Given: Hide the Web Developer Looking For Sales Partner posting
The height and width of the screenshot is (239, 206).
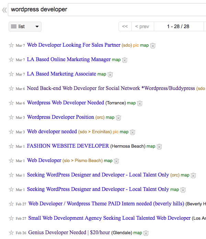Looking at the screenshot, I should (x=153, y=46).
